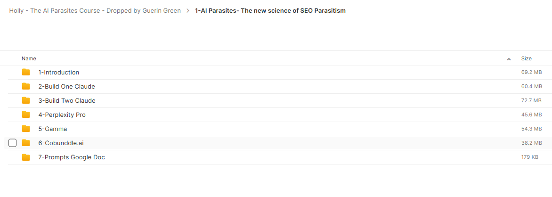
Task: Sort files by the Size column header
Action: click(x=526, y=58)
